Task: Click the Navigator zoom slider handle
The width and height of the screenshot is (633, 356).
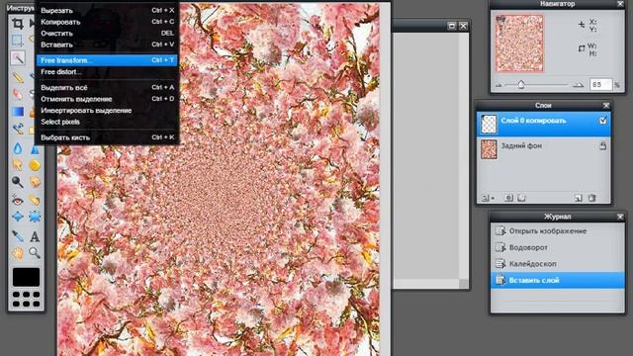Action: click(x=521, y=85)
